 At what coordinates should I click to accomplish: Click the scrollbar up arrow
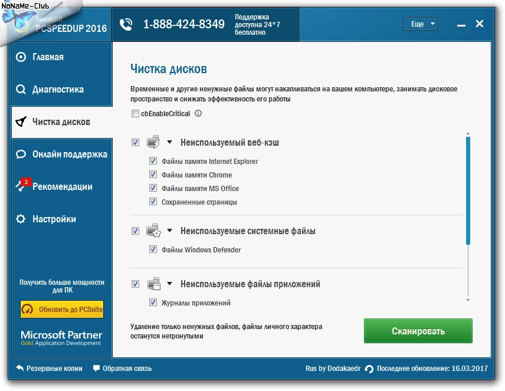pyautogui.click(x=468, y=133)
